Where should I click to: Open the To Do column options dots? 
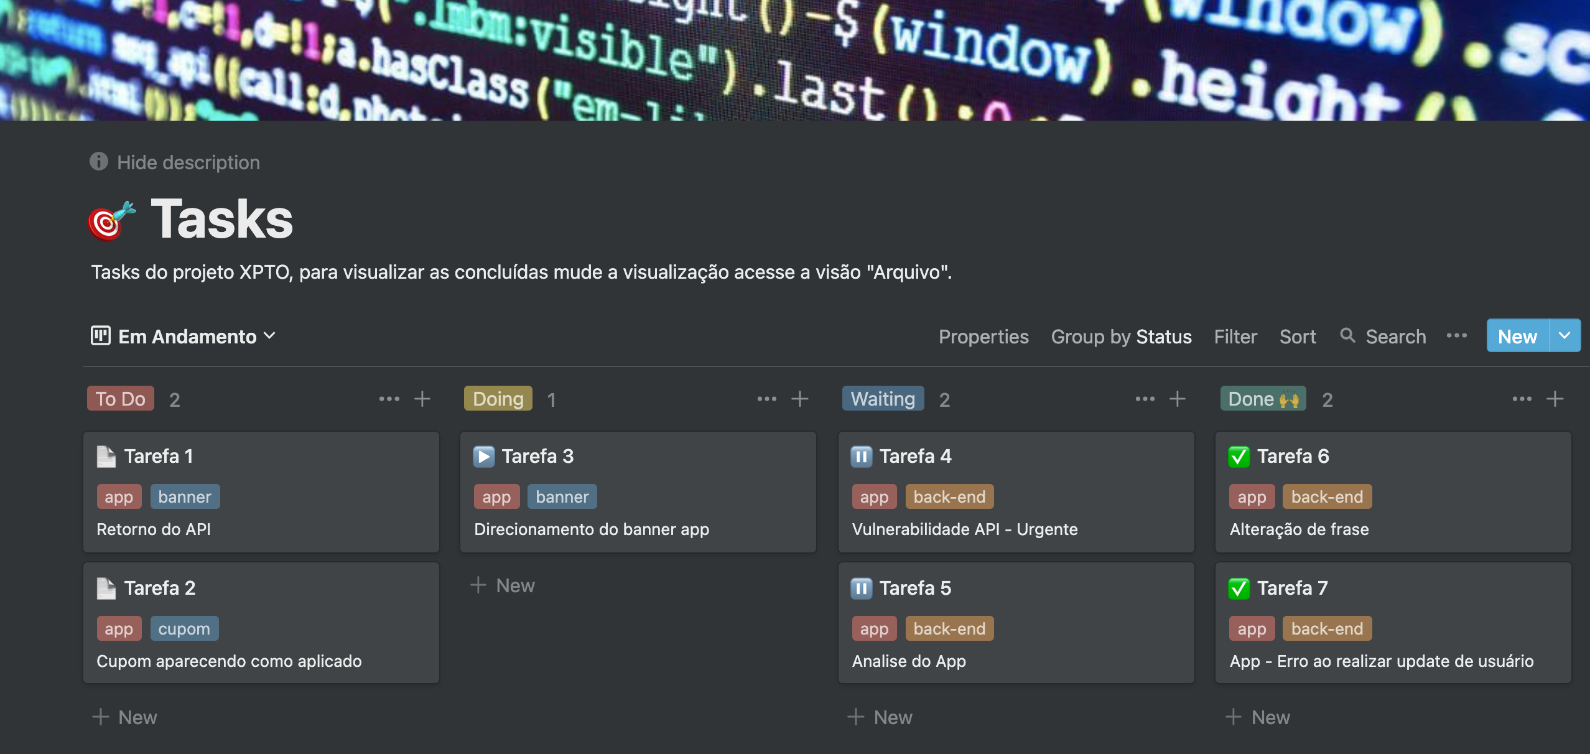tap(389, 399)
